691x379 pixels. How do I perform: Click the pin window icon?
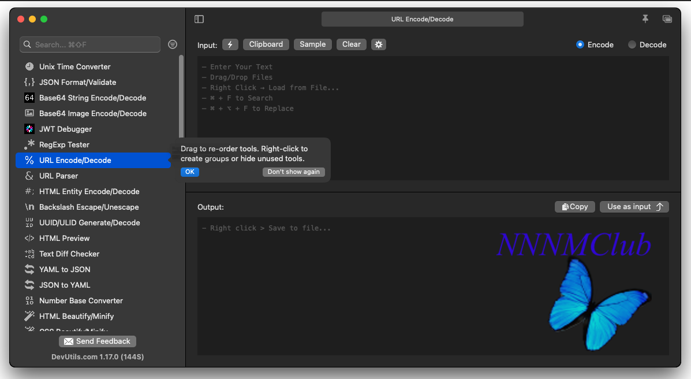(645, 19)
